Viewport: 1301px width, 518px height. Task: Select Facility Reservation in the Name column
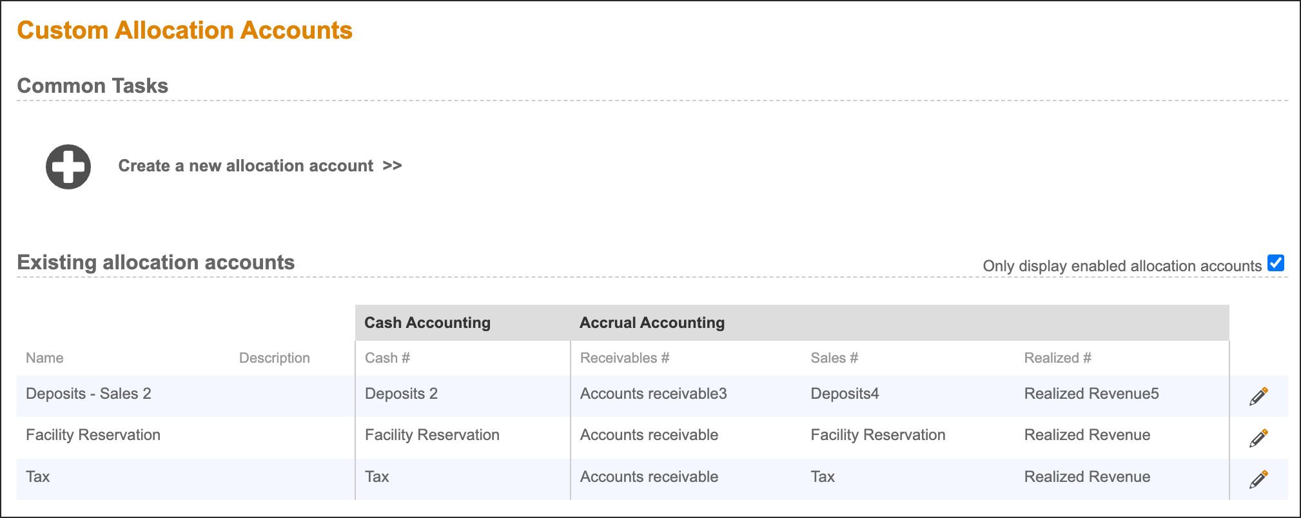(x=93, y=435)
